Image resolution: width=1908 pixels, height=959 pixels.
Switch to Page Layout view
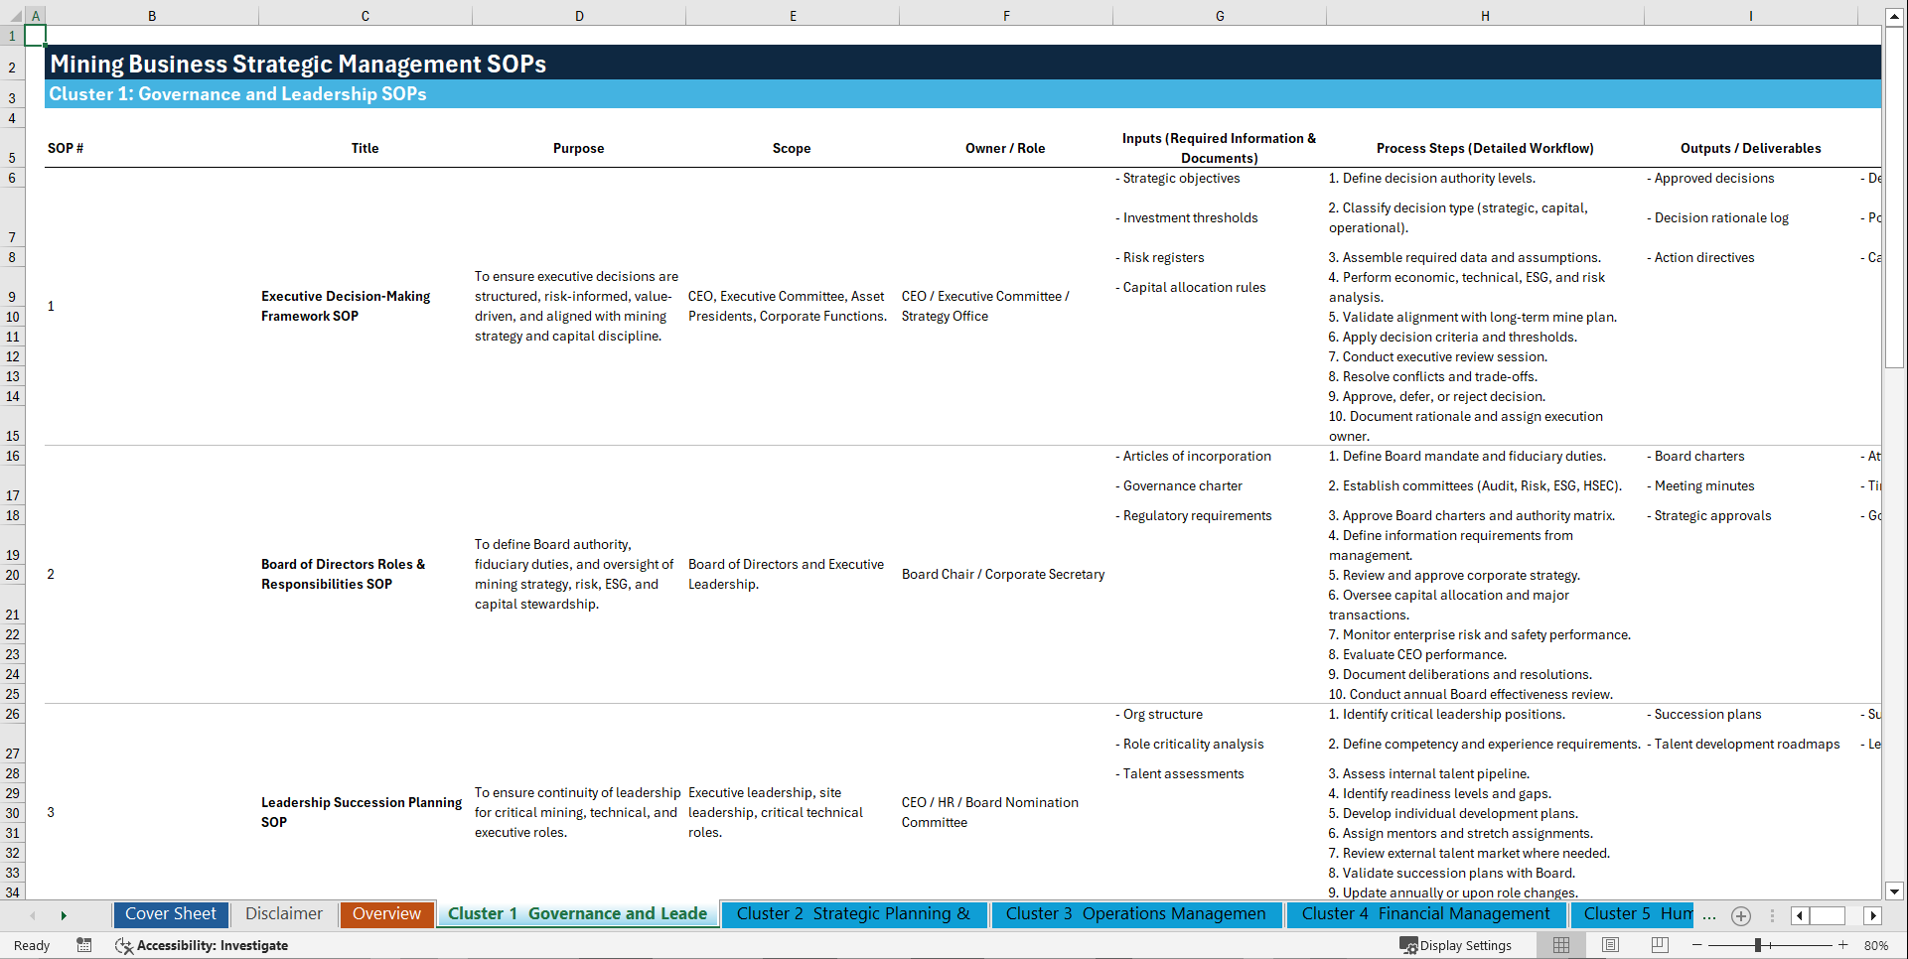coord(1610,945)
